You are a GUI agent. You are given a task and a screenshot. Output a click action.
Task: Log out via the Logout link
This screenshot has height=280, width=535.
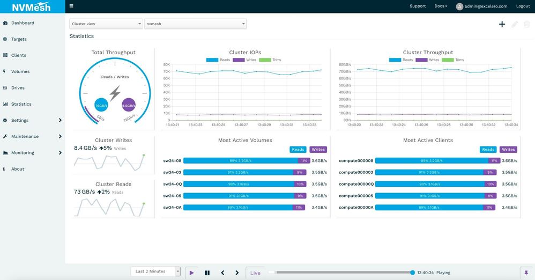(x=523, y=6)
